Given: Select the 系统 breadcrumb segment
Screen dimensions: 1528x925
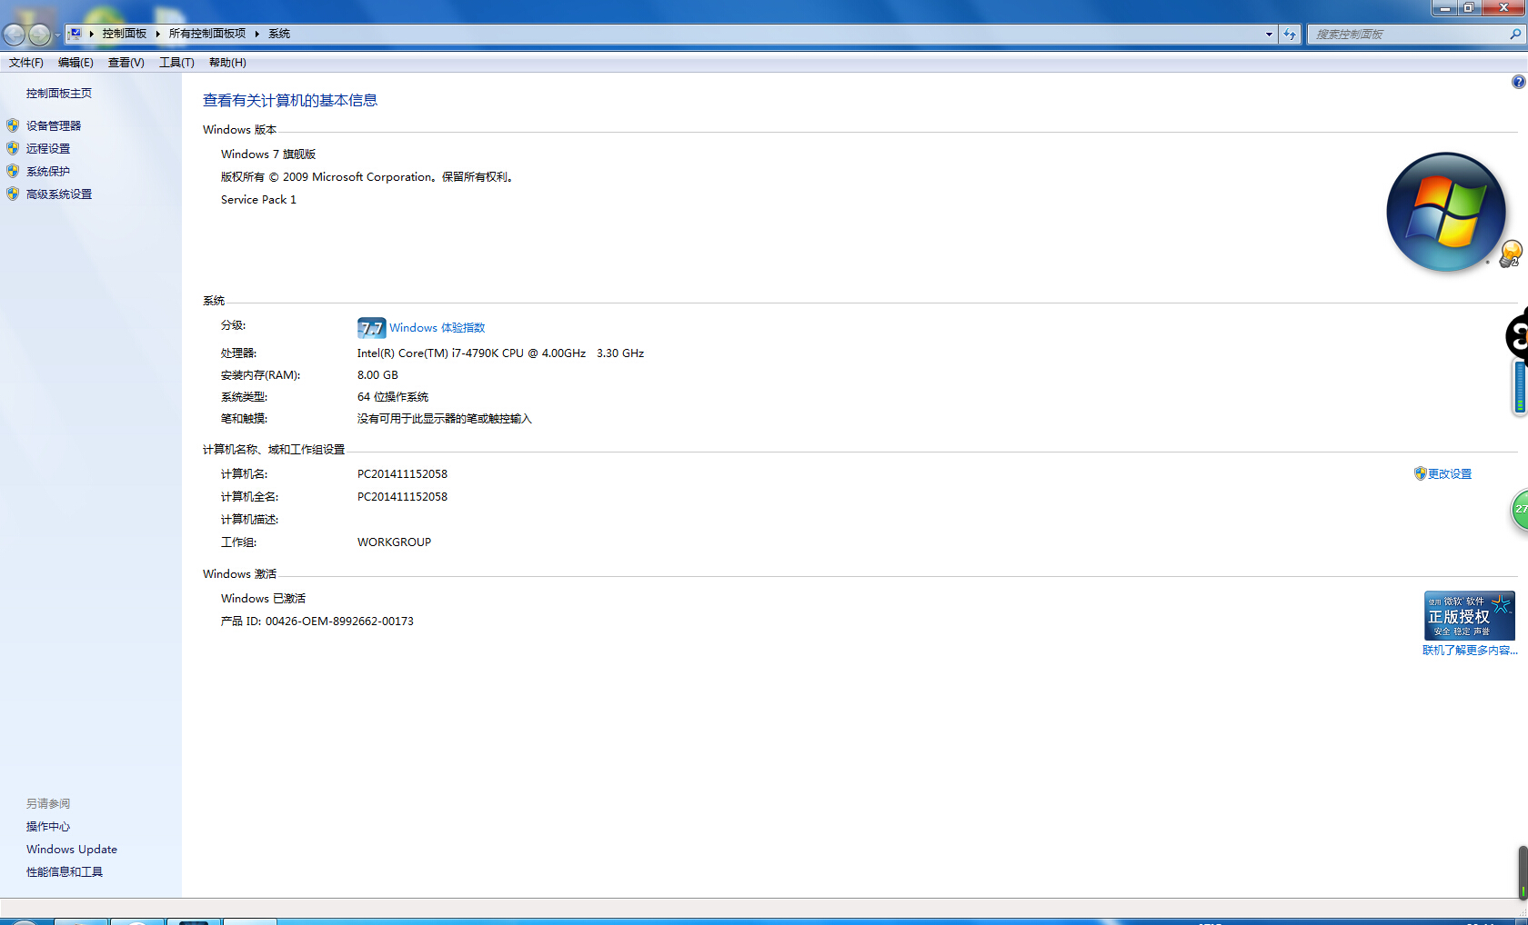Looking at the screenshot, I should tap(279, 34).
